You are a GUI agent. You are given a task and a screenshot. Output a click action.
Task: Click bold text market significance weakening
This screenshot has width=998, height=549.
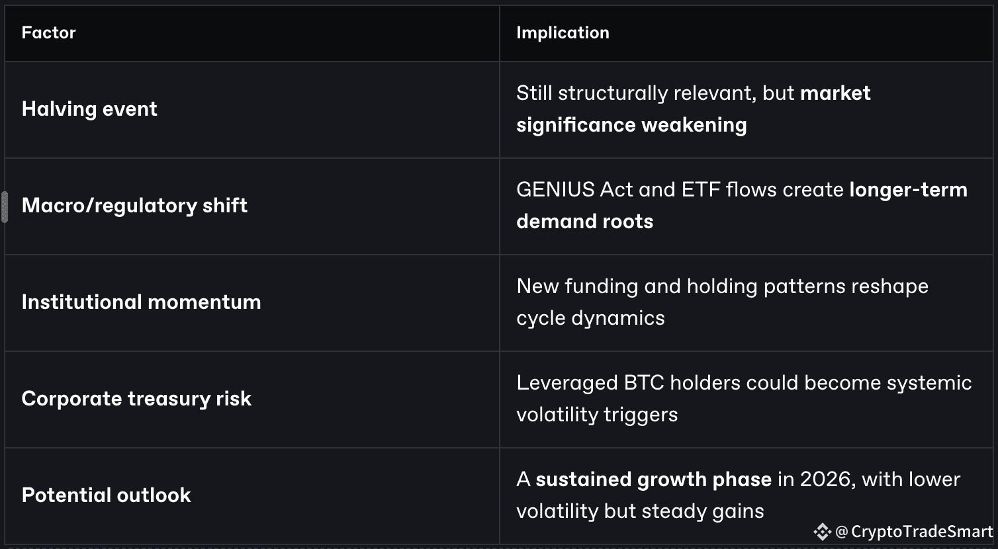click(693, 108)
